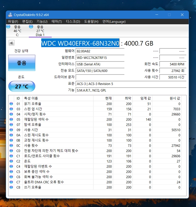196x207 pixels.
Task: Open the 파일(F) menu
Action: point(13,21)
